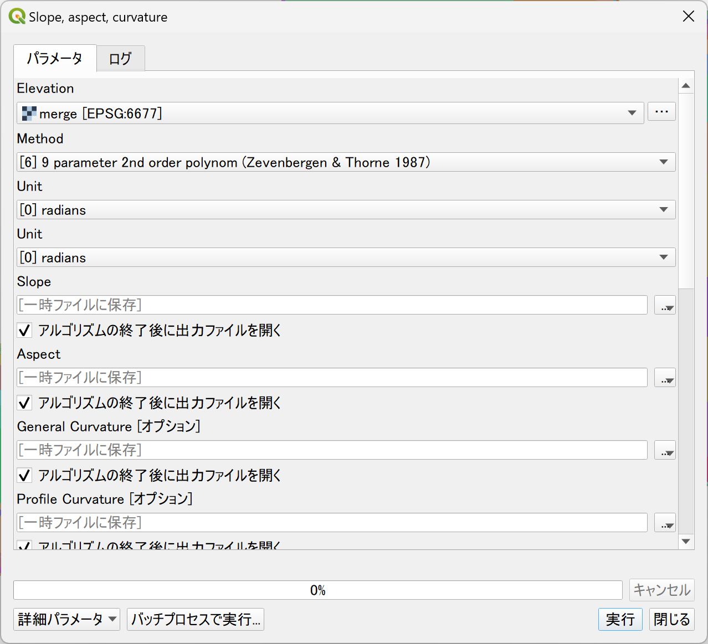This screenshot has width=708, height=644.
Task: Open the 詳細パラメータ dropdown button
Action: [x=66, y=619]
